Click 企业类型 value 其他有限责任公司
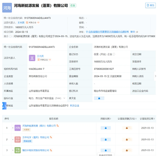Image resolution: width=158 pixels, height=160 pixels. [38, 76]
